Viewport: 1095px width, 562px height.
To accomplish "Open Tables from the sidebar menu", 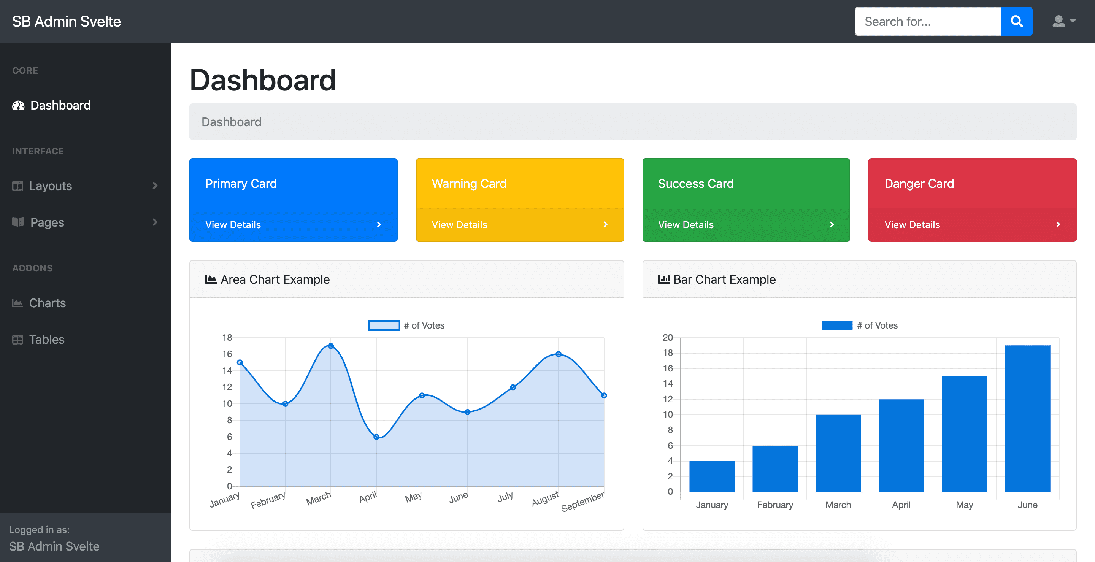I will pos(47,339).
